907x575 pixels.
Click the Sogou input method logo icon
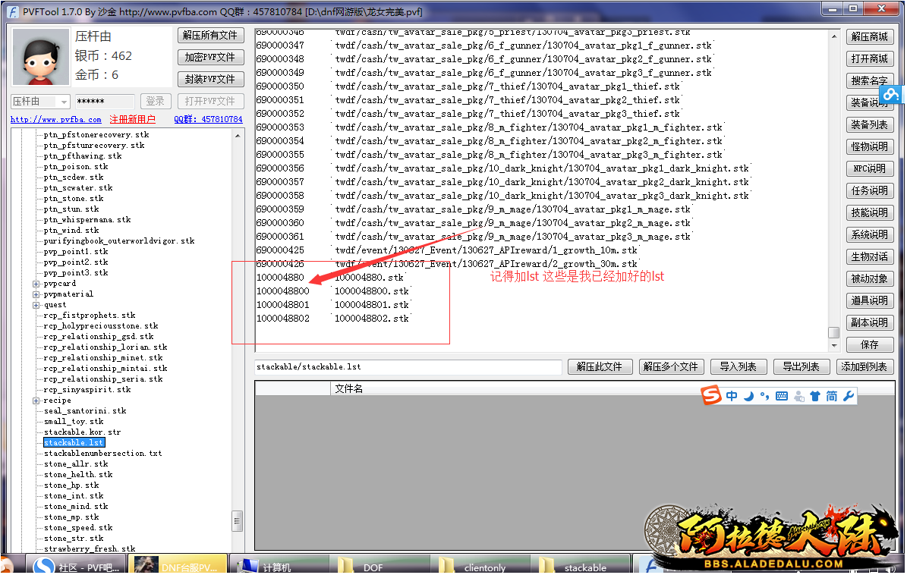tap(710, 396)
